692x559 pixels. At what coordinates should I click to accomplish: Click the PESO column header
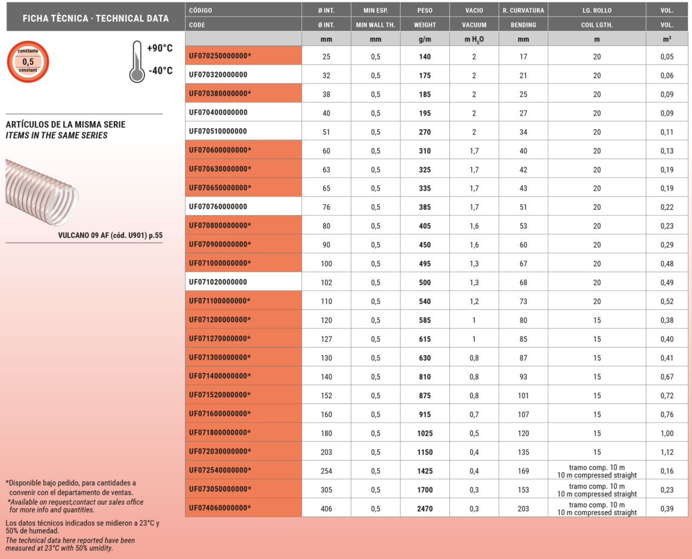tap(425, 10)
